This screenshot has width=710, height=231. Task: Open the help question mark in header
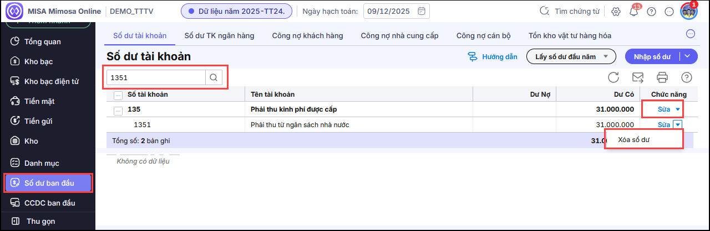pyautogui.click(x=651, y=11)
